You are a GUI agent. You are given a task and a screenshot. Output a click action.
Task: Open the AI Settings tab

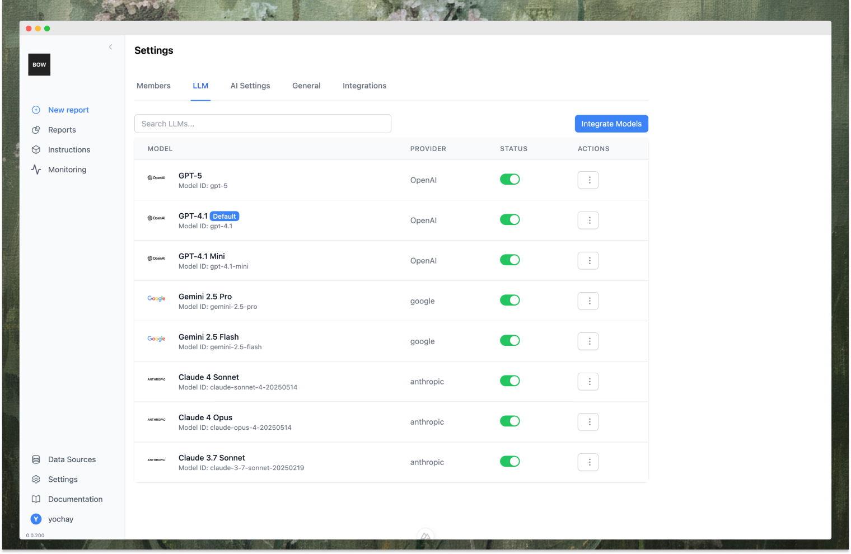[250, 86]
